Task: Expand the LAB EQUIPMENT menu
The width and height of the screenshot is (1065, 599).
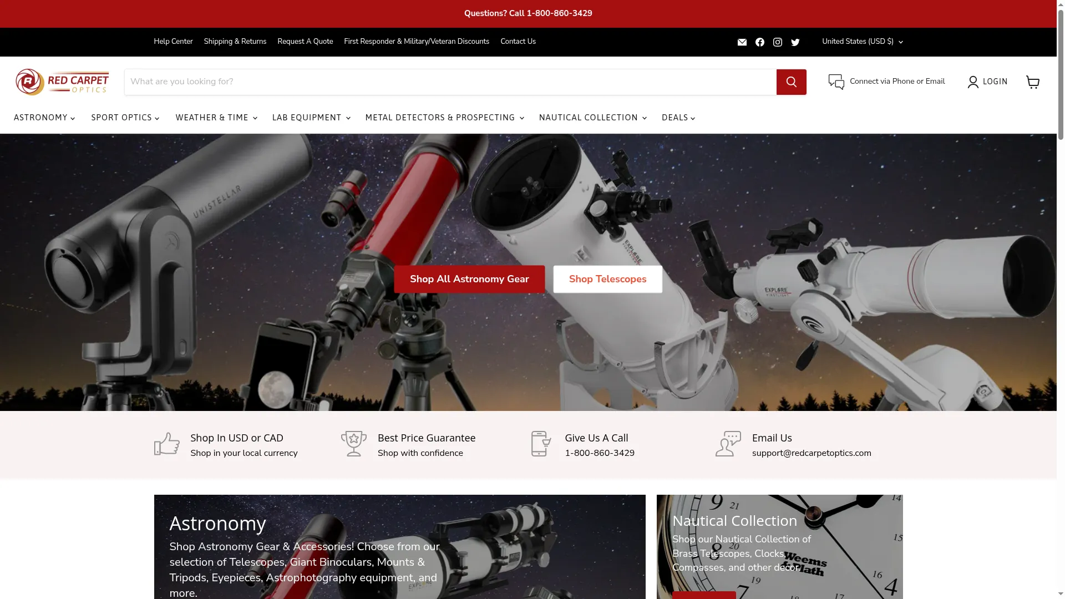Action: 311,118
